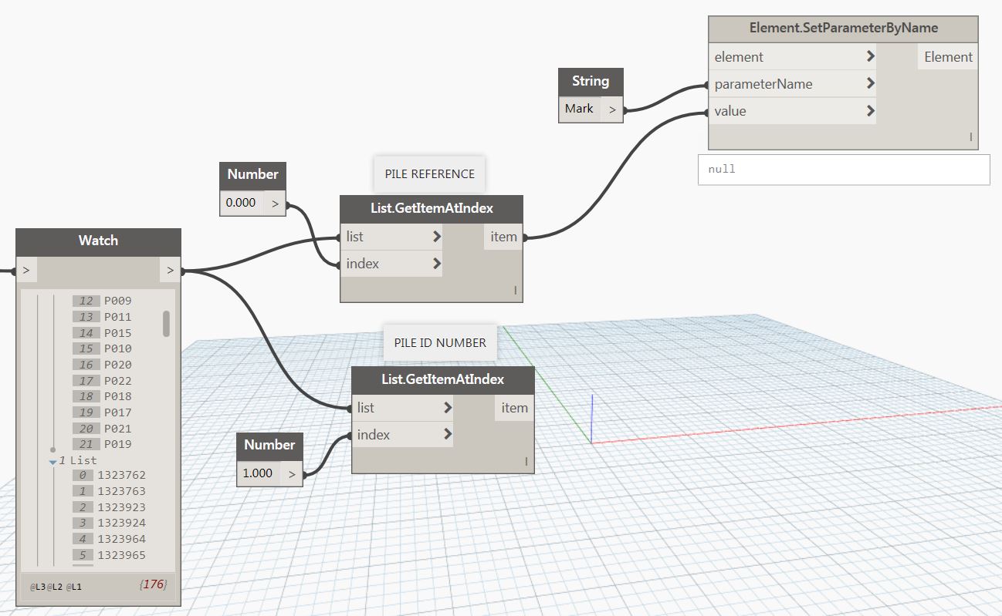This screenshot has height=616, width=1002.
Task: Click the 0.000 number input field
Action: click(x=242, y=203)
